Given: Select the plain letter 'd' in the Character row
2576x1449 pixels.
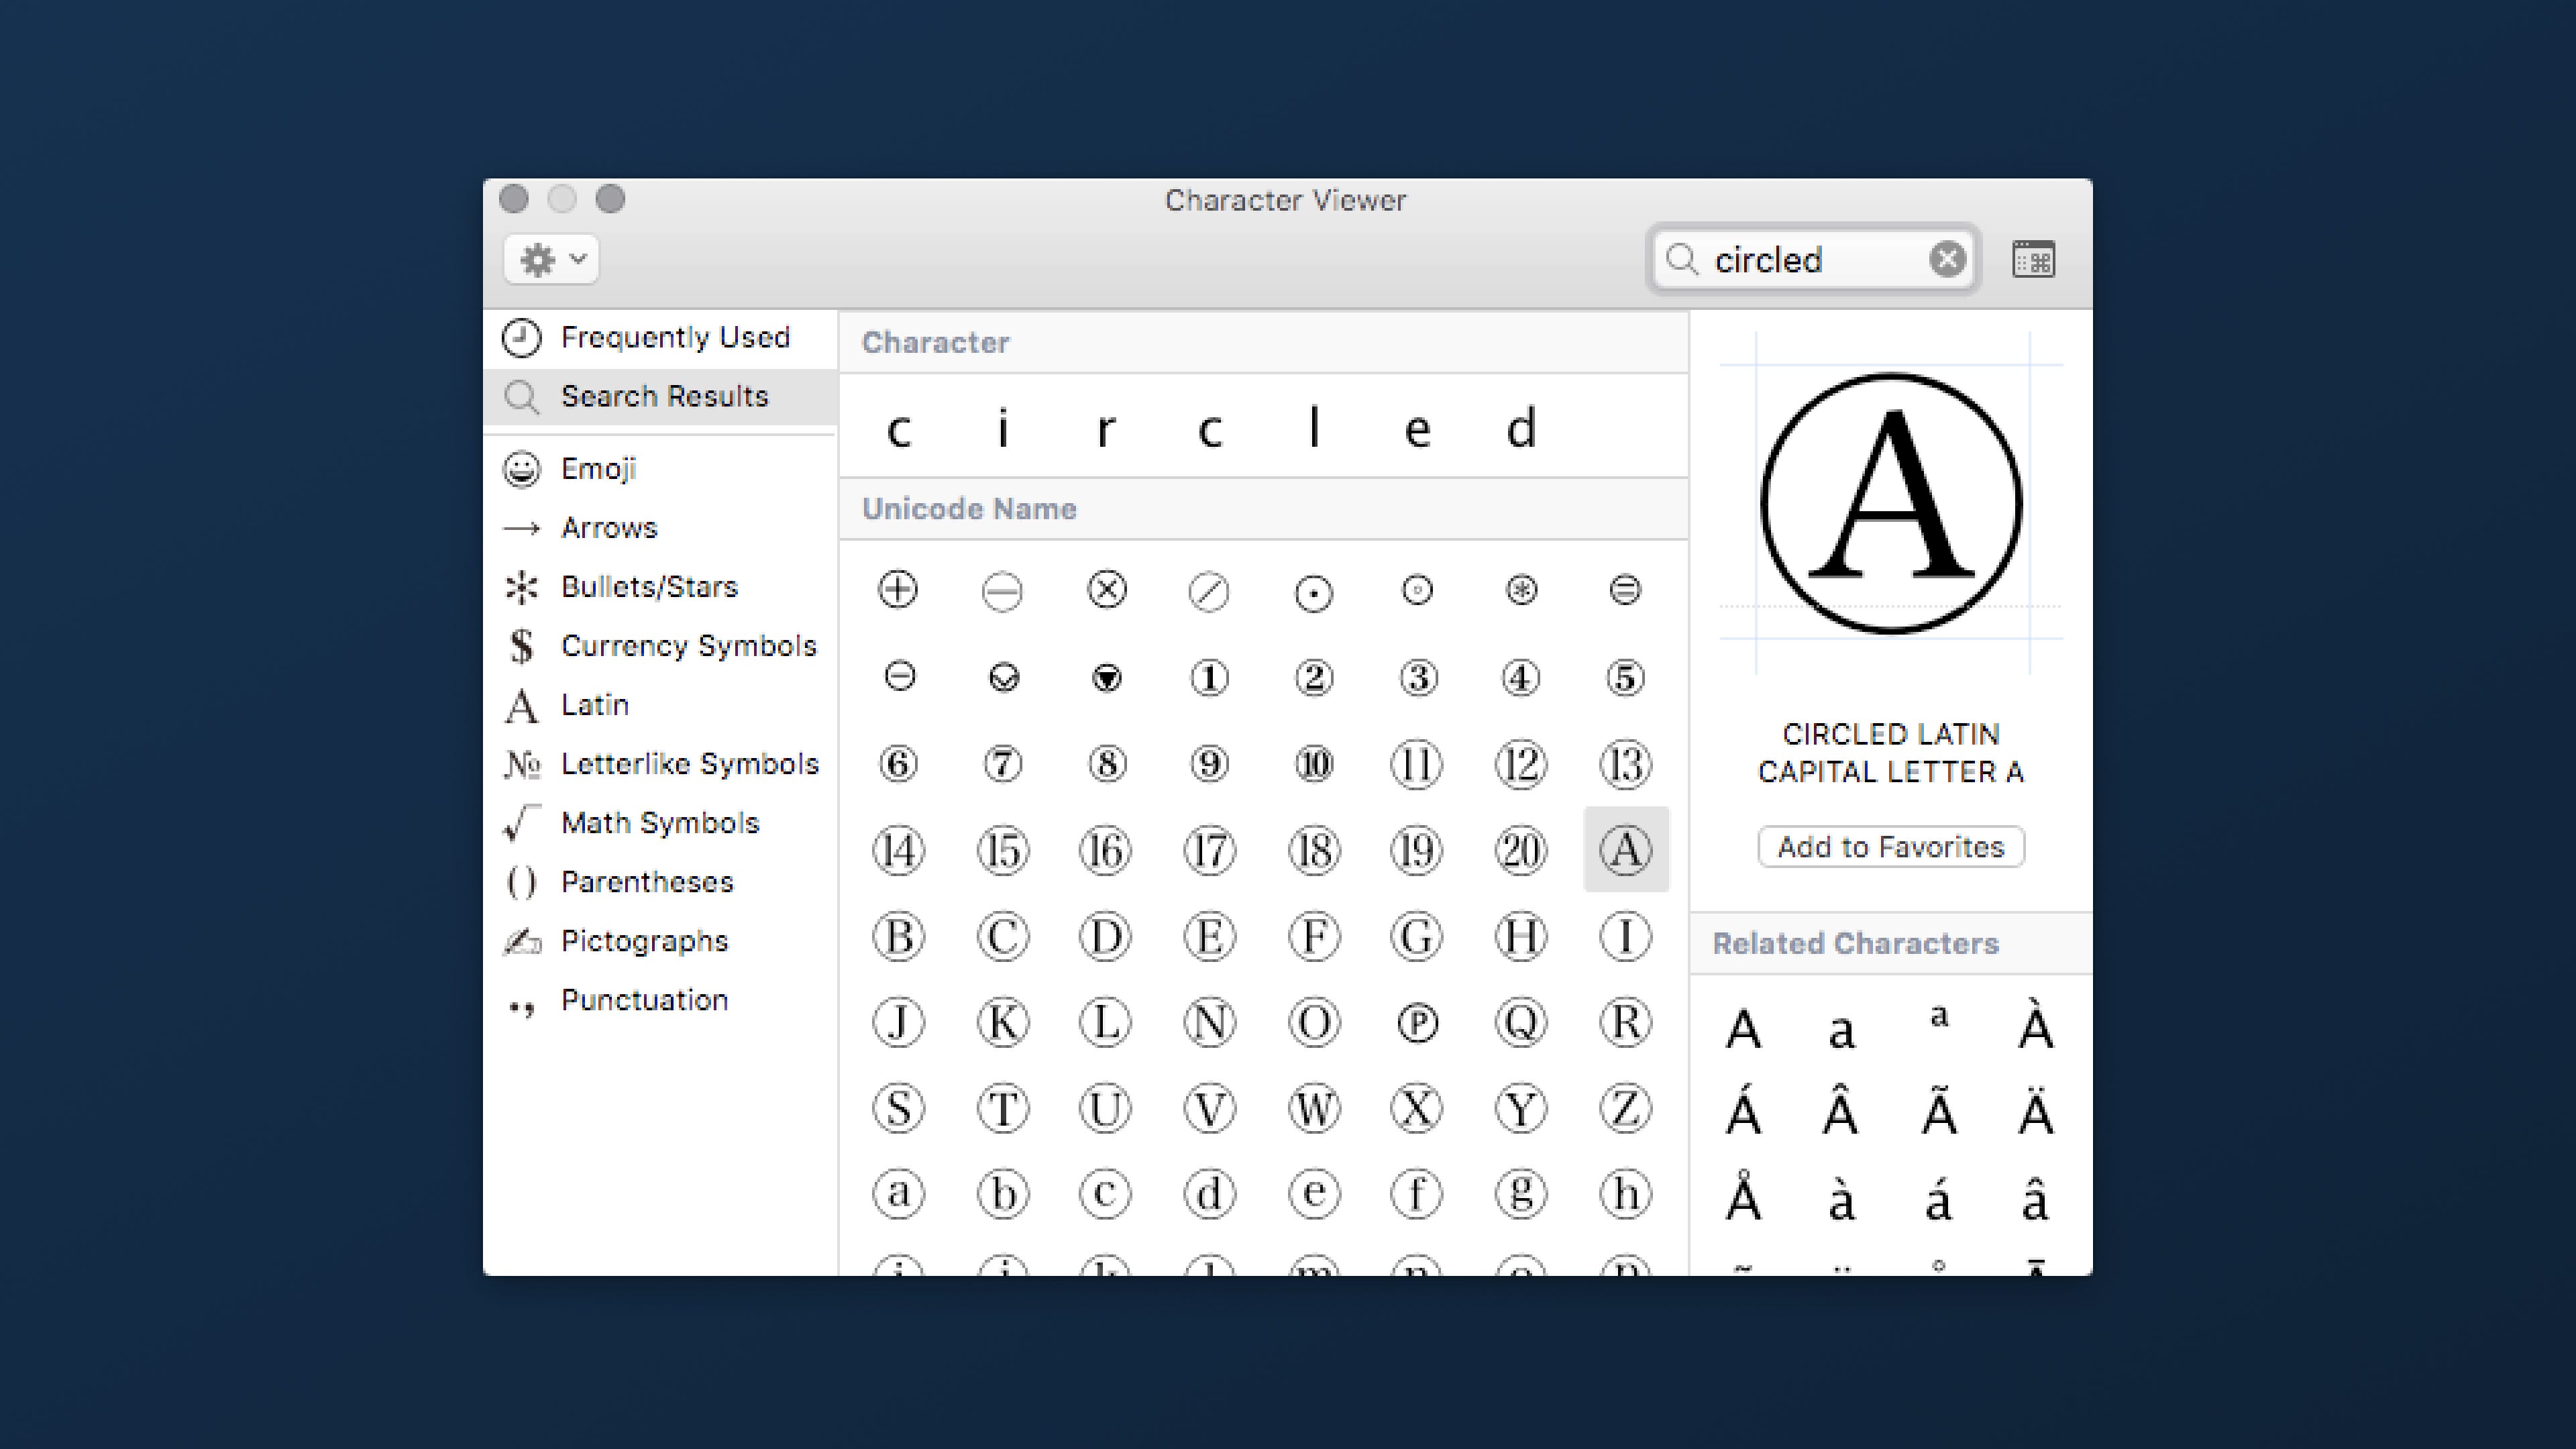Looking at the screenshot, I should (x=1521, y=428).
